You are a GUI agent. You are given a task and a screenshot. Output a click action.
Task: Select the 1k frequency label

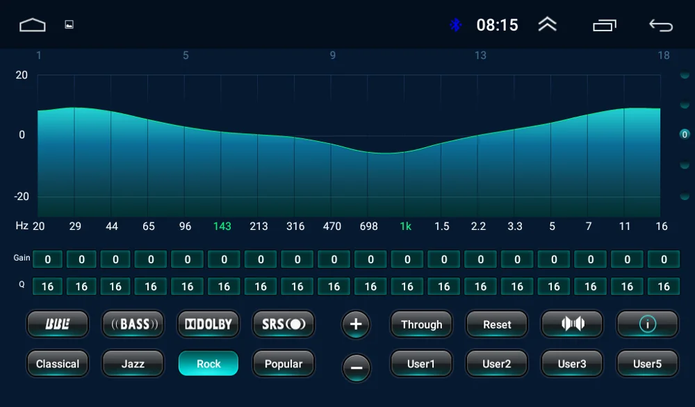pos(406,226)
